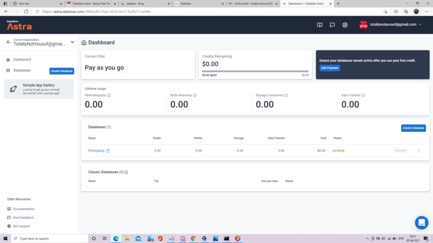Open the browser profile picture
This screenshot has width=433, height=243.
point(416,12)
